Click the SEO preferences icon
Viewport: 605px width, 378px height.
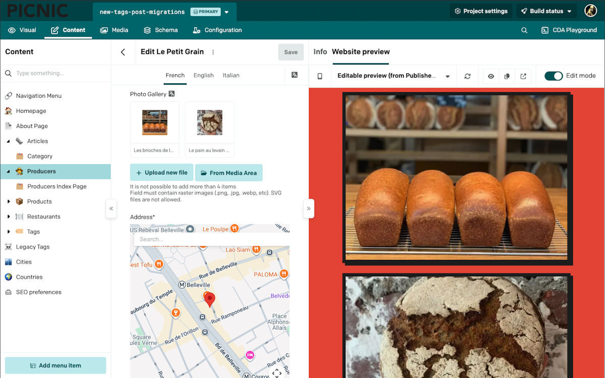9,292
